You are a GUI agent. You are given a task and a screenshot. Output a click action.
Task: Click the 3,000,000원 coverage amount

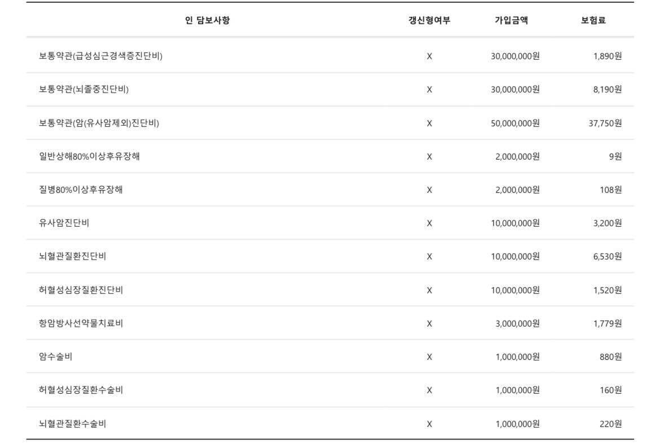pyautogui.click(x=517, y=323)
